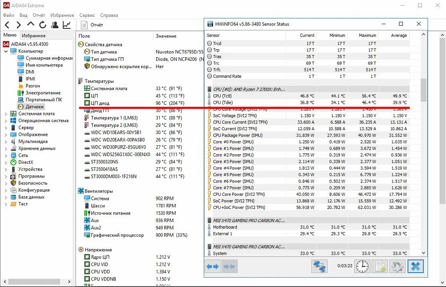Go back with AIDA64 toolbar left arrow

pos(7,25)
